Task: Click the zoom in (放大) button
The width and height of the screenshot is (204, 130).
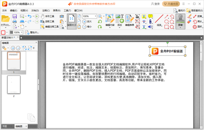Action: [87, 21]
